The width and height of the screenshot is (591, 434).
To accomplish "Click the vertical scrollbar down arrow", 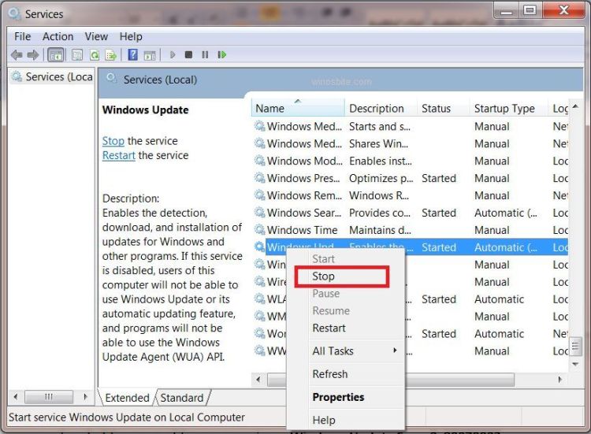I will tap(575, 365).
